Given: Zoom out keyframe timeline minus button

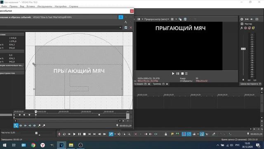Looking at the screenshot, I should pos(127,121).
